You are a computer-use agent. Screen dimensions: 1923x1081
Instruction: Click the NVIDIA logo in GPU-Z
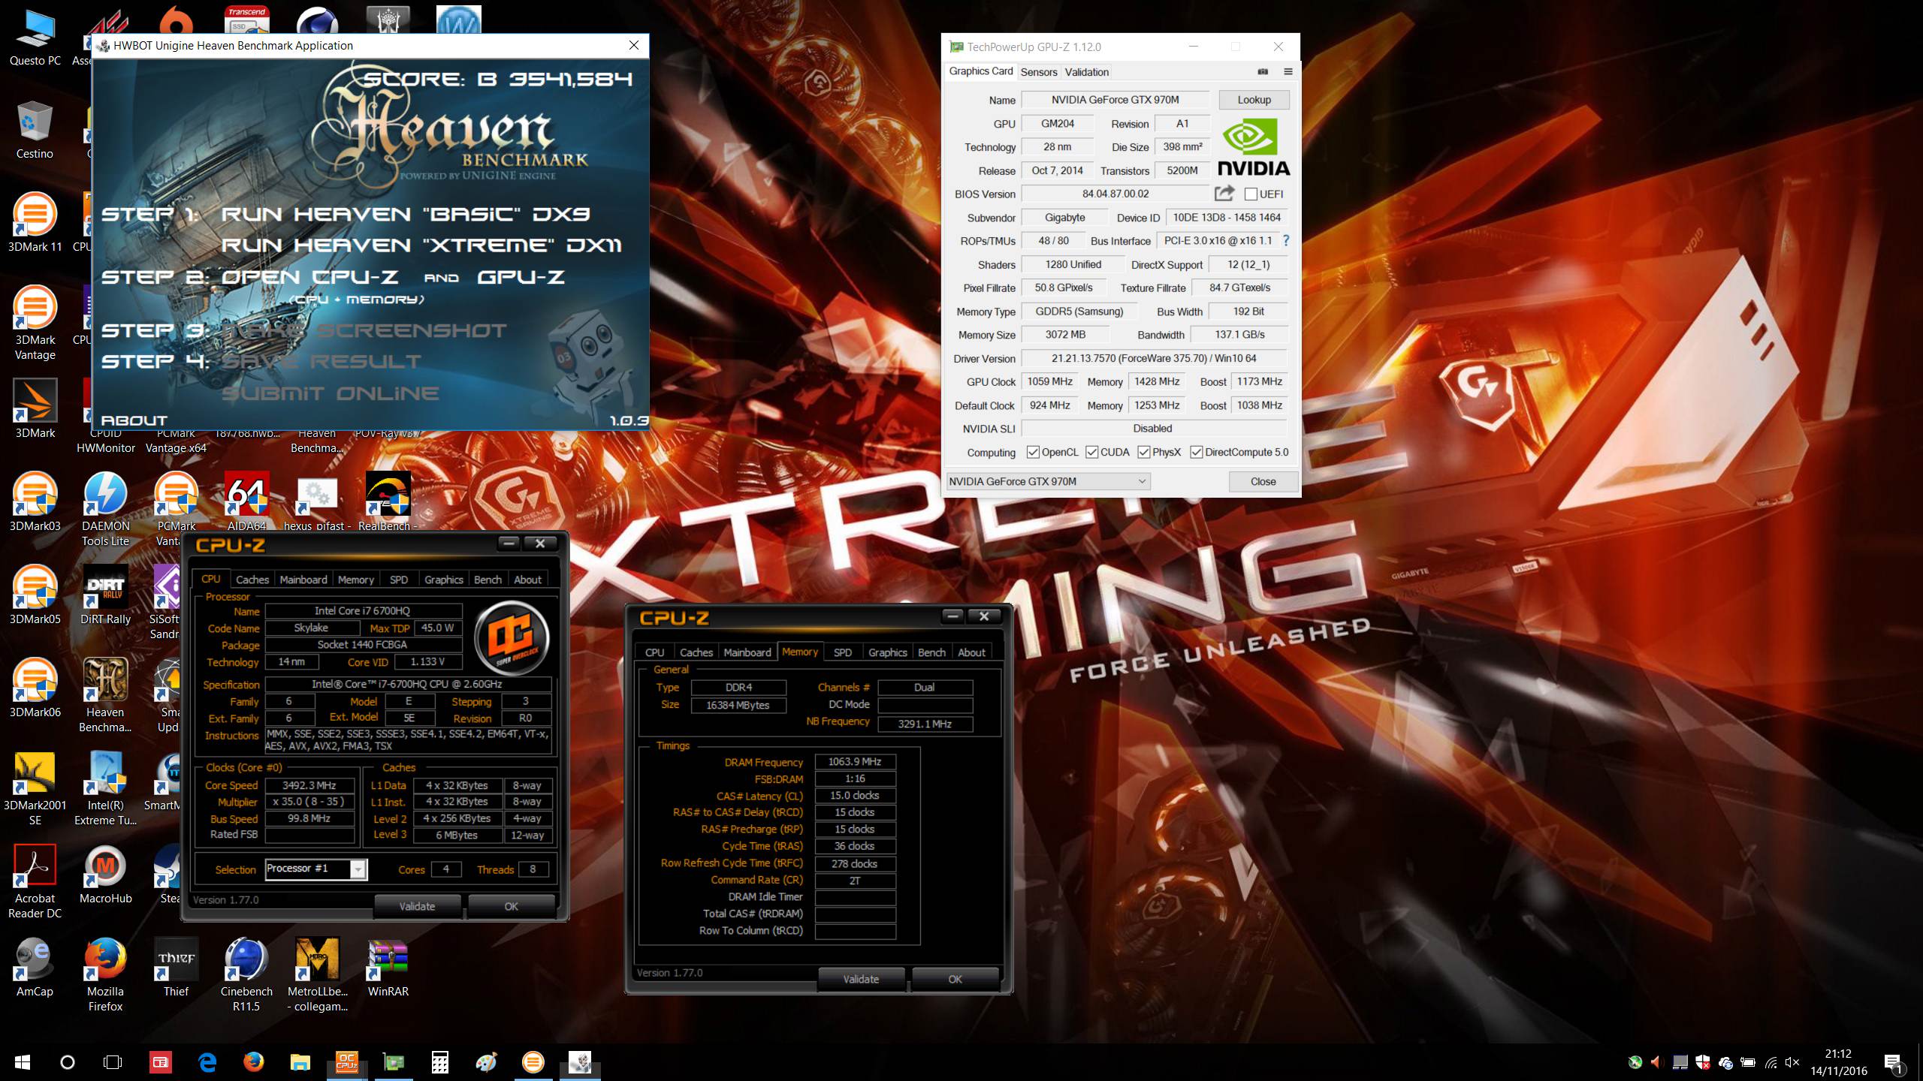pos(1253,149)
